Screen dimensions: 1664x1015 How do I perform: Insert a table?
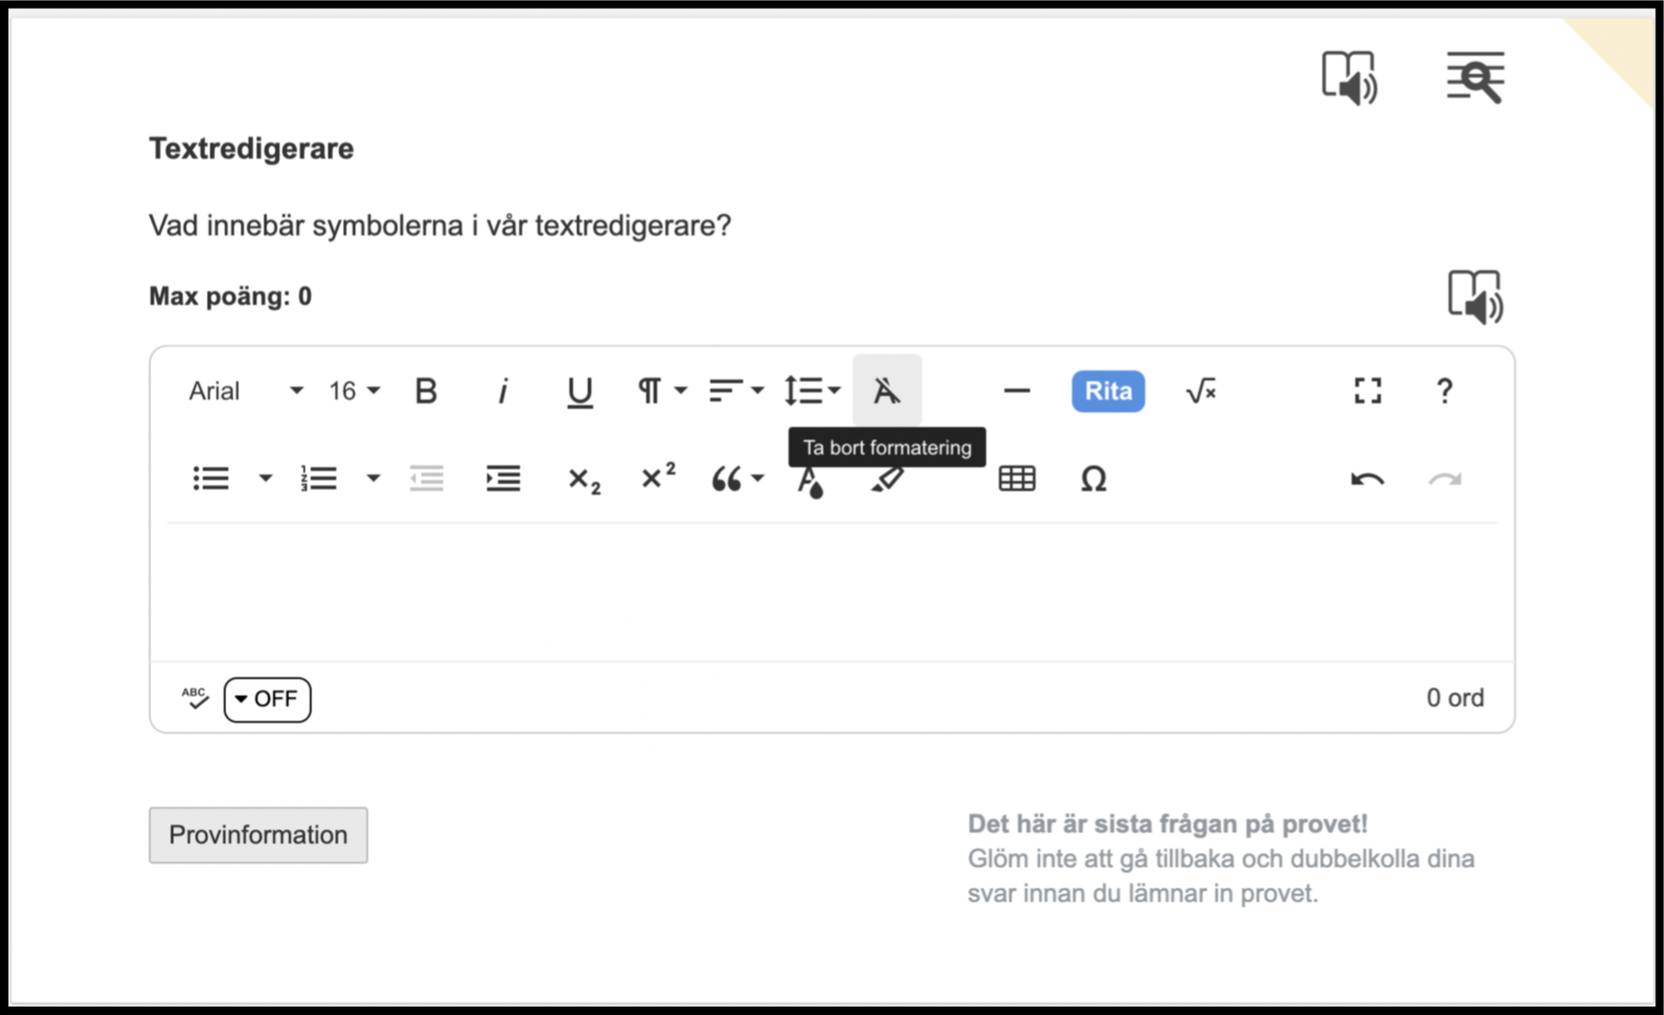pyautogui.click(x=1016, y=478)
